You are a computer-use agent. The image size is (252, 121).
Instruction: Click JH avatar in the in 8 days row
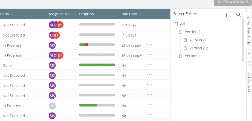click(60, 25)
